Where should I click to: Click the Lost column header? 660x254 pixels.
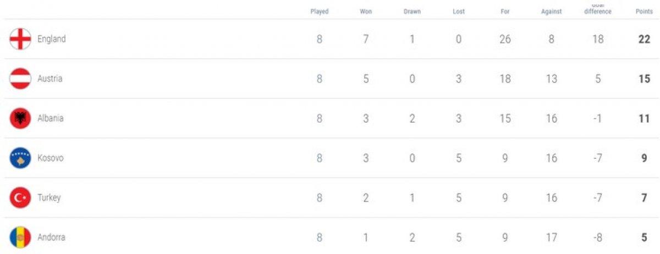point(459,12)
